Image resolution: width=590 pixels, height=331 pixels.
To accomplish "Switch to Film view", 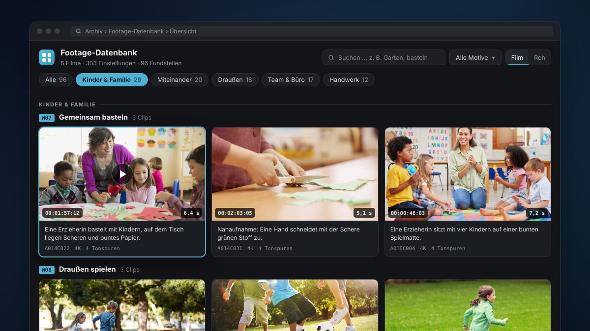I will pos(517,57).
